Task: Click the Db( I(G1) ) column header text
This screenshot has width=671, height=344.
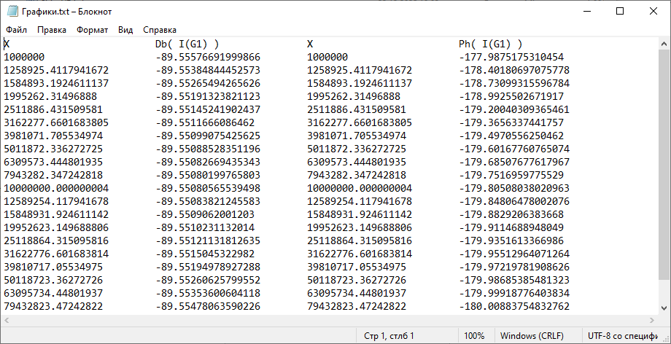Action: coord(187,44)
